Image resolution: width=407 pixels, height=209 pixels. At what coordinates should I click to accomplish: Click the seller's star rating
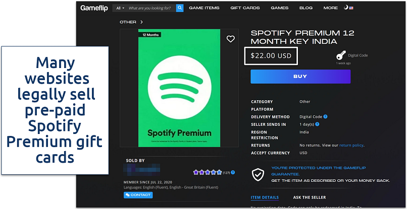coord(207,172)
